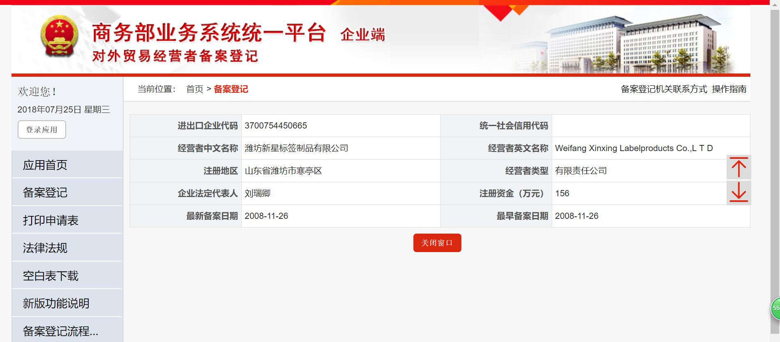This screenshot has height=342, width=780.
Task: Open 操作指南 link
Action: point(729,89)
